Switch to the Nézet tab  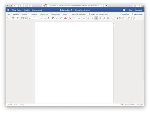pos(65,14)
